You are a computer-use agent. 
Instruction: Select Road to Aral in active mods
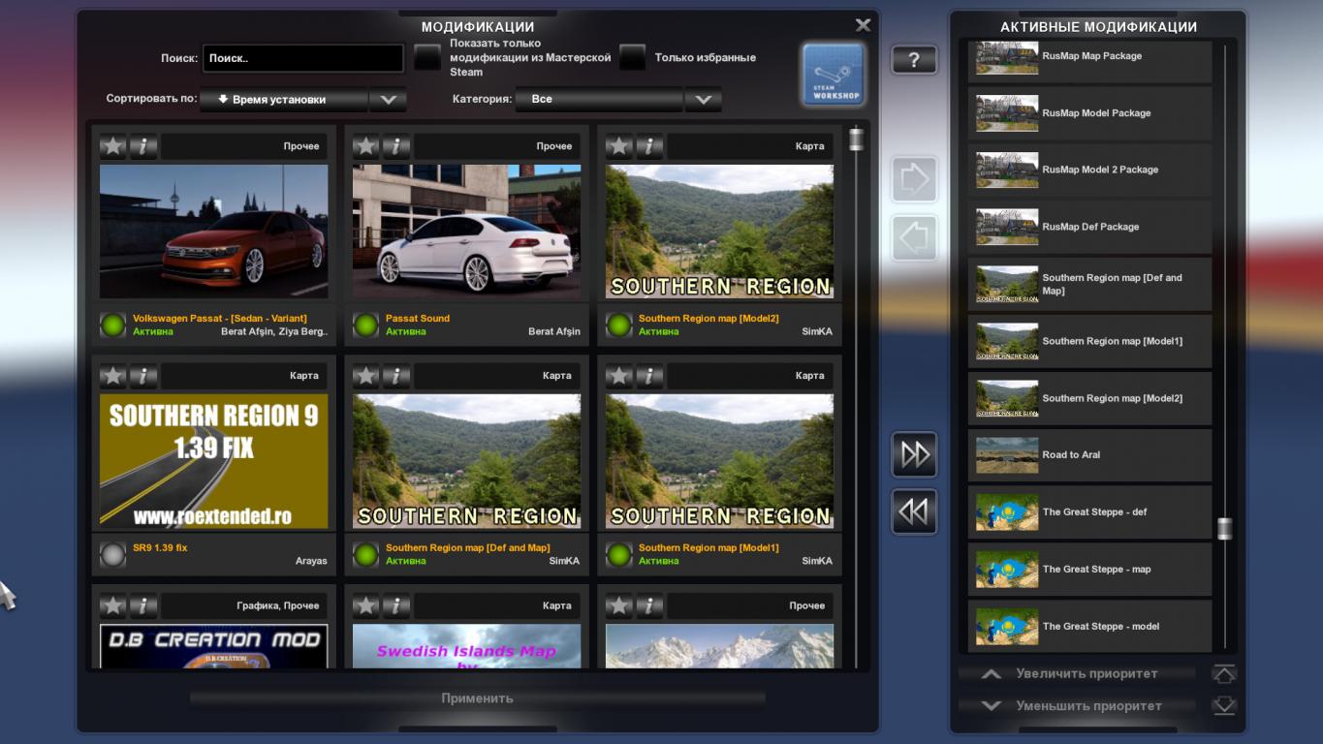tap(1089, 455)
